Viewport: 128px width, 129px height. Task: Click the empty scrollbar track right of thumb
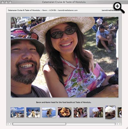point(91,124)
